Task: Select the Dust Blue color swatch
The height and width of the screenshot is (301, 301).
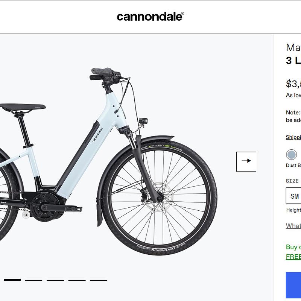Action: click(291, 154)
